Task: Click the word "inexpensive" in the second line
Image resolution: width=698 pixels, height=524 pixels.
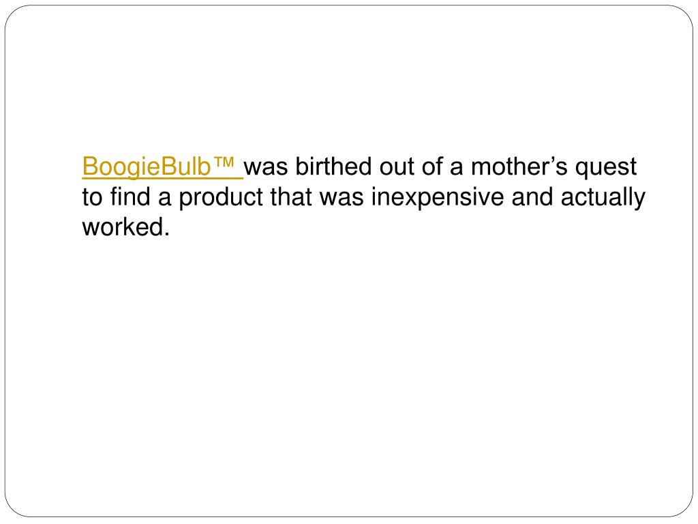Action: (x=437, y=197)
